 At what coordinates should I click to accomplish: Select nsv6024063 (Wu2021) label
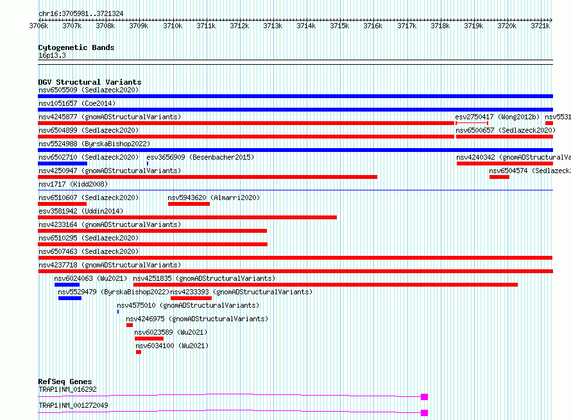pyautogui.click(x=90, y=278)
